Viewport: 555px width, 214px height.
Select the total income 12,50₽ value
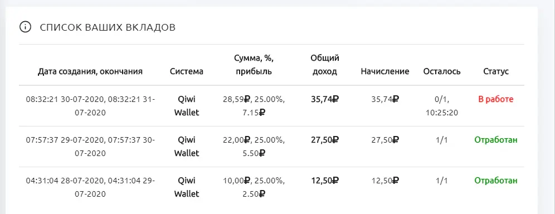point(325,181)
